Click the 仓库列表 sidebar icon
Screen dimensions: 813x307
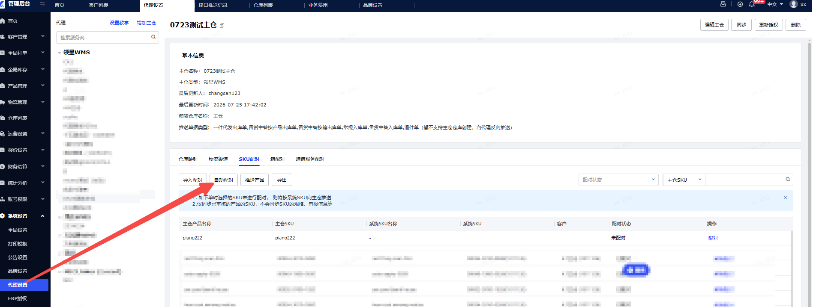[3, 118]
